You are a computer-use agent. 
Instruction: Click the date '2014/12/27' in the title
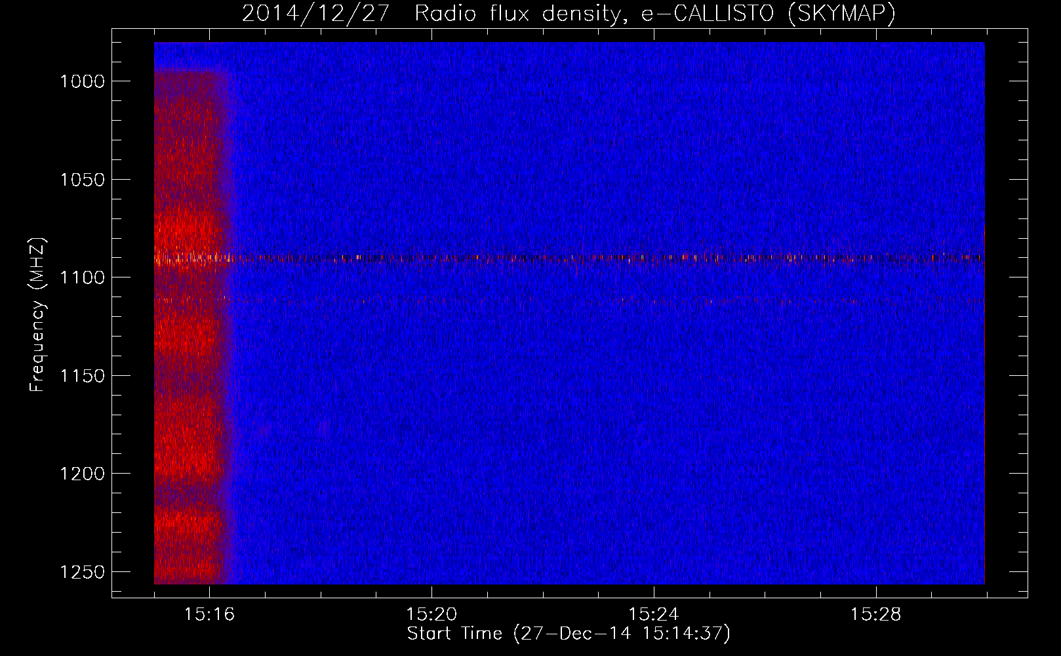[x=316, y=14]
